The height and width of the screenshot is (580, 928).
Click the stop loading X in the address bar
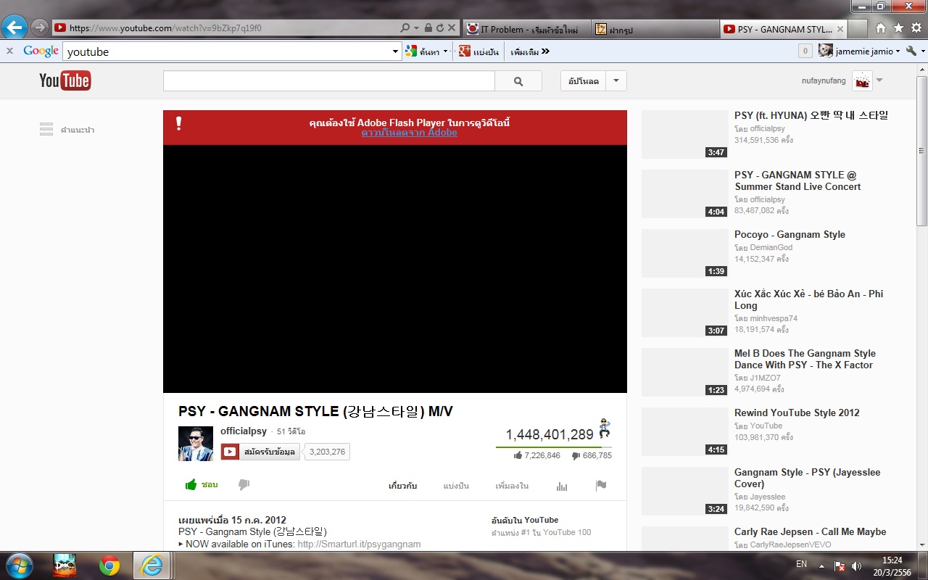pyautogui.click(x=452, y=28)
